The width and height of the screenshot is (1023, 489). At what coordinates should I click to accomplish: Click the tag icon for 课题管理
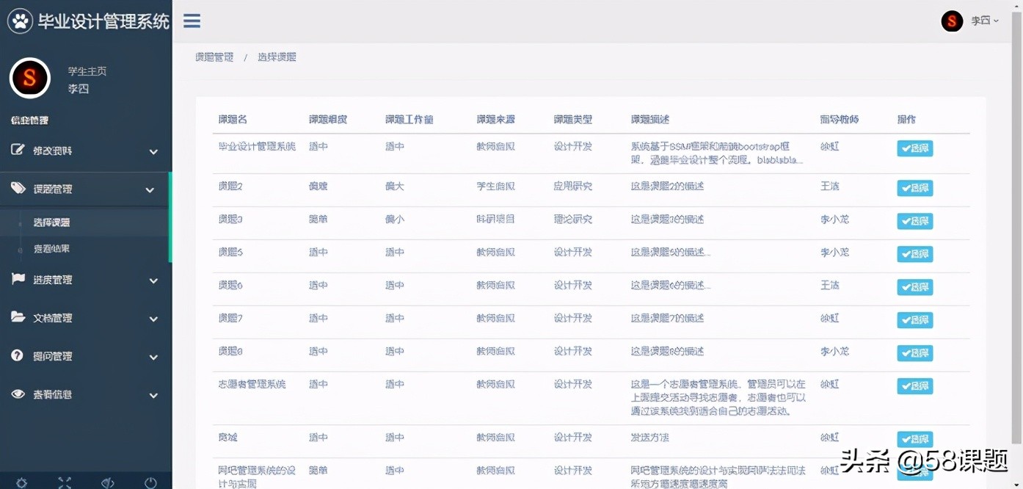18,189
